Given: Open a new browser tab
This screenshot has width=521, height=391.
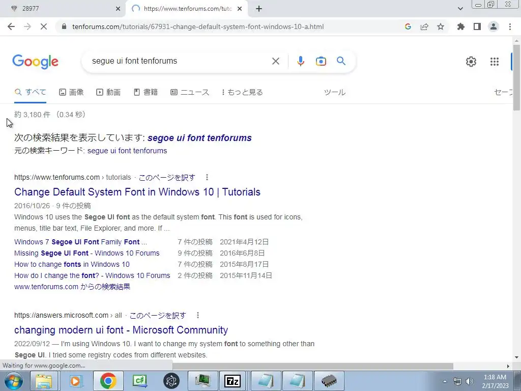Looking at the screenshot, I should [259, 9].
